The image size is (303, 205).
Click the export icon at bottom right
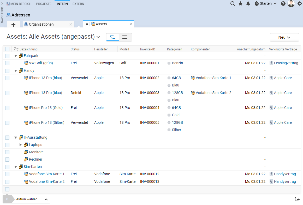[298, 199]
